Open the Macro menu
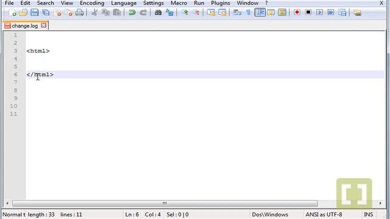The width and height of the screenshot is (390, 219). pyautogui.click(x=179, y=3)
